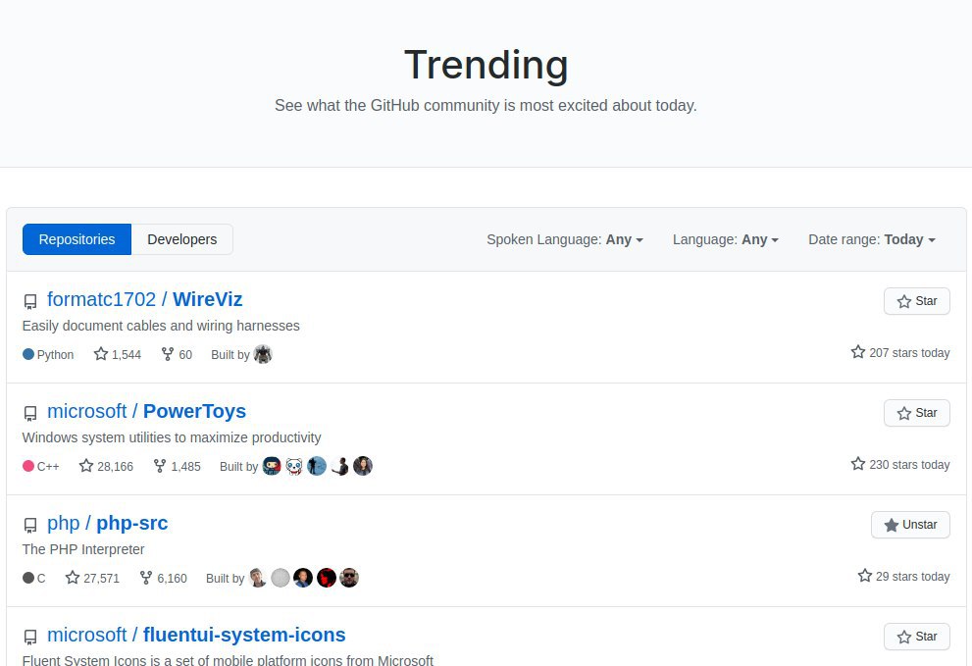
Task: Click fourth php-src contributor red avatar
Action: [326, 578]
